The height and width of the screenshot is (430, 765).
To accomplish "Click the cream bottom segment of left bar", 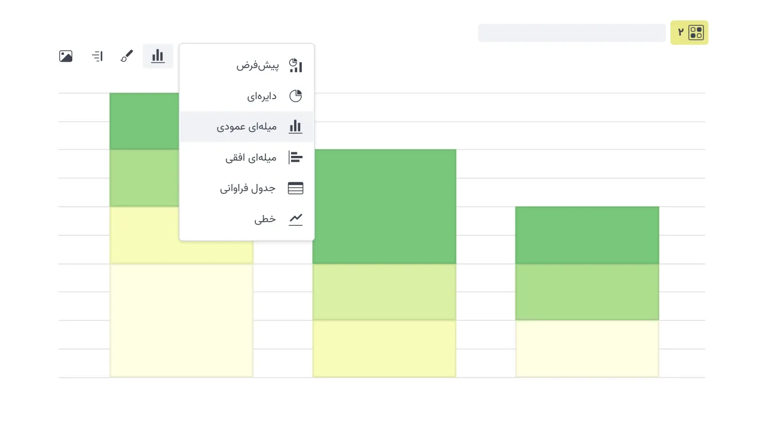I will coord(181,320).
